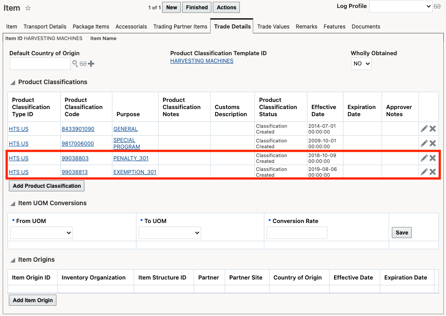Open the Log Profile dropdown
Image resolution: width=446 pixels, height=316 pixels.
pos(401,6)
